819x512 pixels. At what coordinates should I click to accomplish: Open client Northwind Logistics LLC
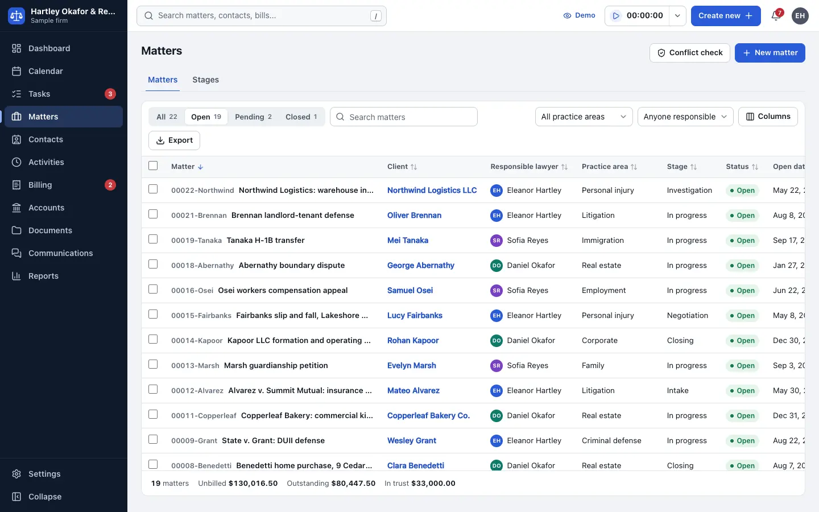point(432,191)
